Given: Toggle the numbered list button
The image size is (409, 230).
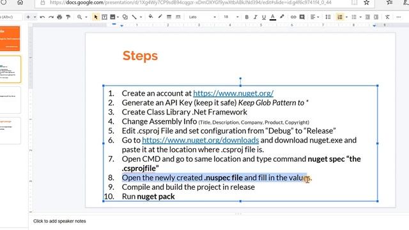Looking at the screenshot, I should (340, 17).
